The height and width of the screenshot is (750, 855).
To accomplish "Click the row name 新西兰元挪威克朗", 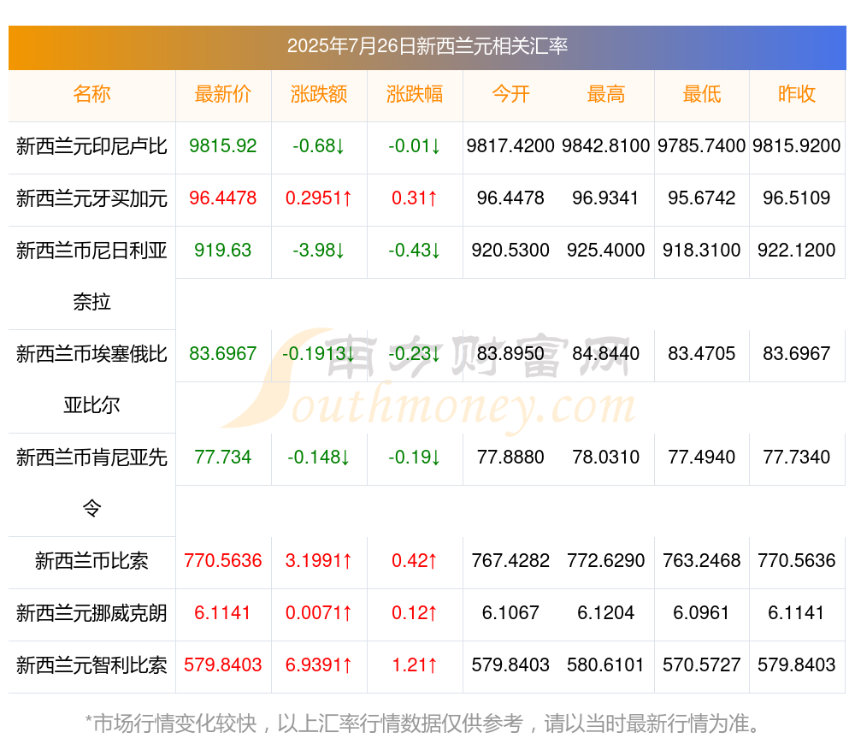I will click(x=91, y=613).
